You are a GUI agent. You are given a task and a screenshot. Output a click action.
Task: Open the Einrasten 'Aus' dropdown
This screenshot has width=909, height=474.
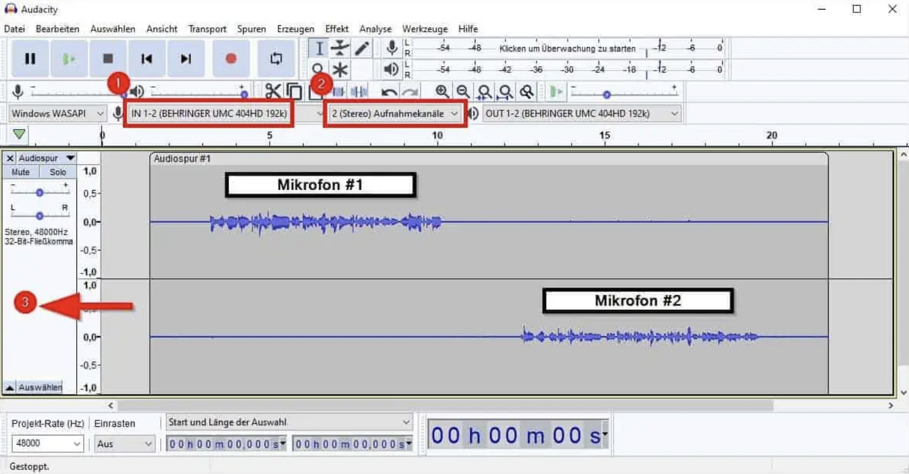[x=124, y=443]
